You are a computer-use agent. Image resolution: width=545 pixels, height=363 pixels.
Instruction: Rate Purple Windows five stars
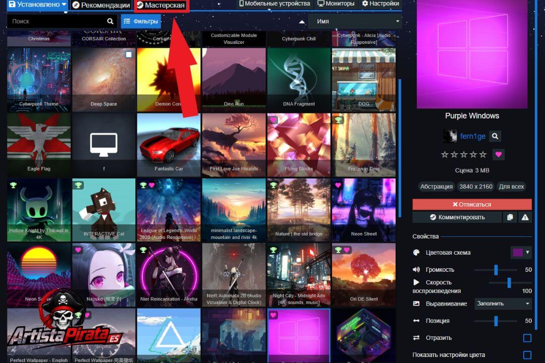tap(483, 155)
